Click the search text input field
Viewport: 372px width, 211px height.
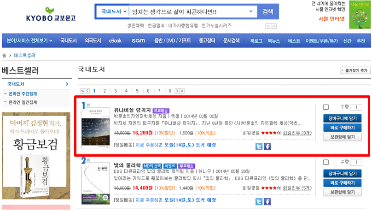coord(189,12)
